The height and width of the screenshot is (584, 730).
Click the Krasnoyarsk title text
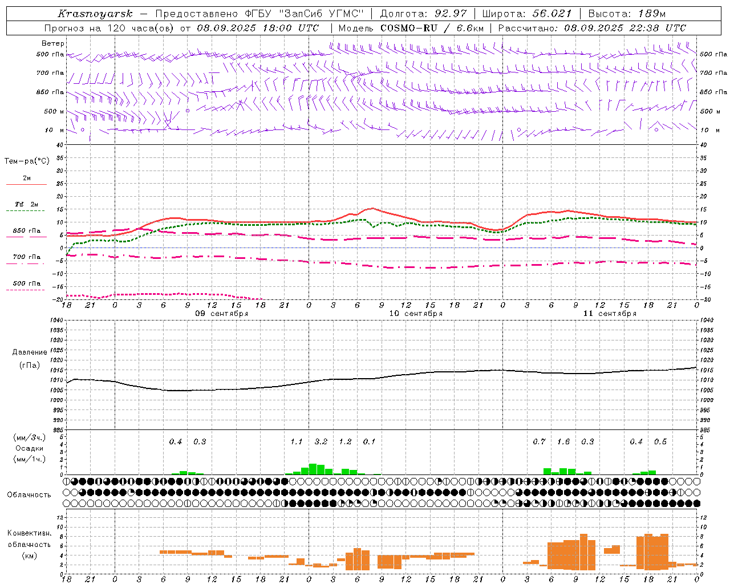pos(95,14)
